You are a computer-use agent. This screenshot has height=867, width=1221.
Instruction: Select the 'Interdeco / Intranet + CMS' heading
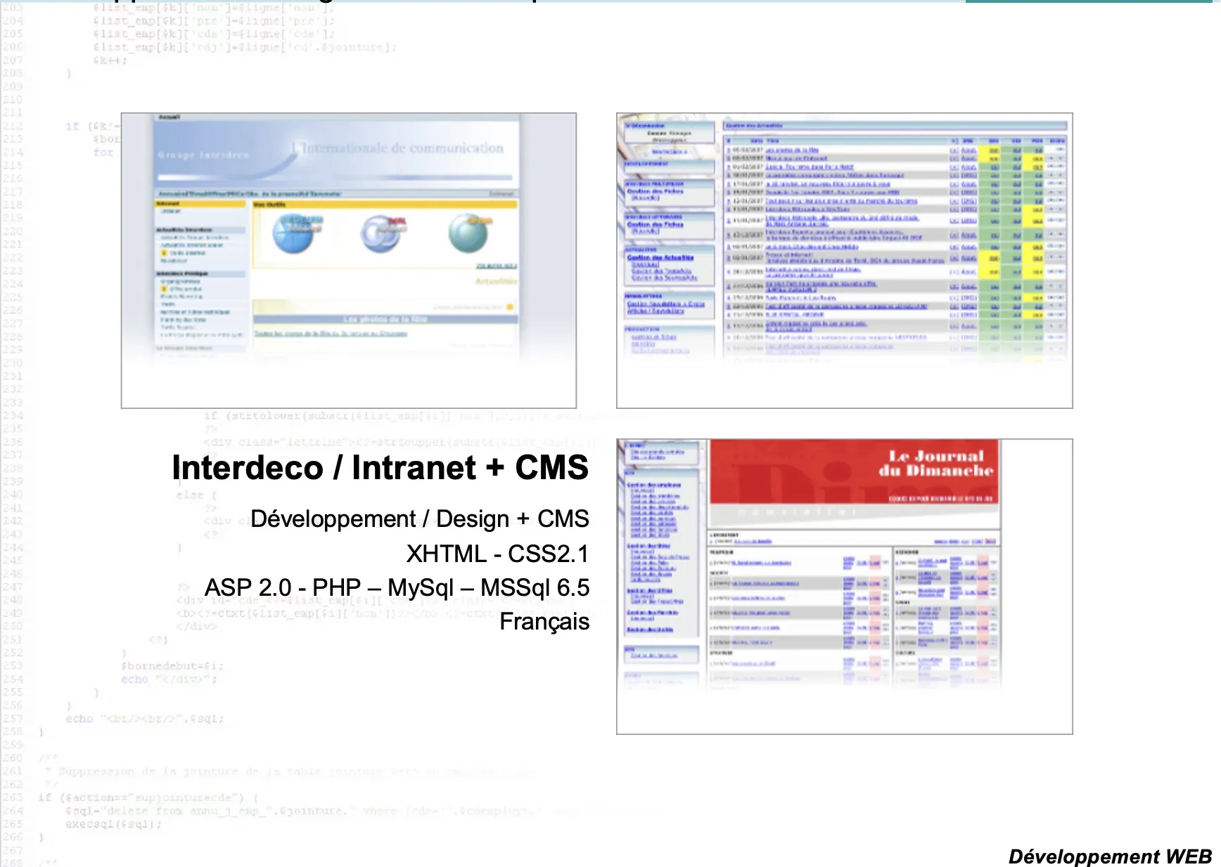point(380,468)
